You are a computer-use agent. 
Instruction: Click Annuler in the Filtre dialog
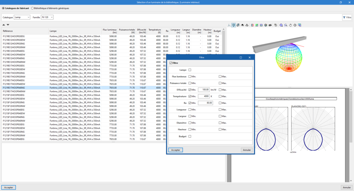[x=246, y=150]
